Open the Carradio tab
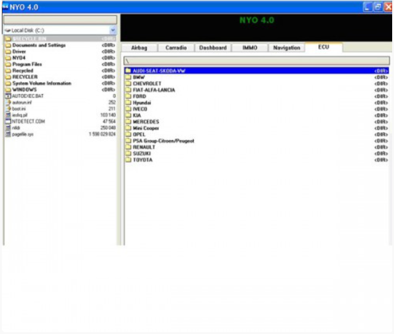394x334 pixels. point(176,48)
